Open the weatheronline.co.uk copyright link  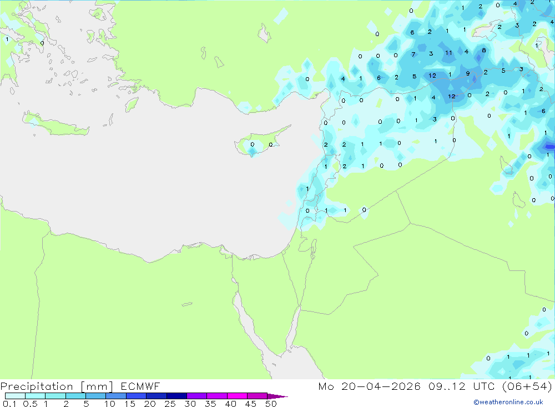[x=508, y=402]
